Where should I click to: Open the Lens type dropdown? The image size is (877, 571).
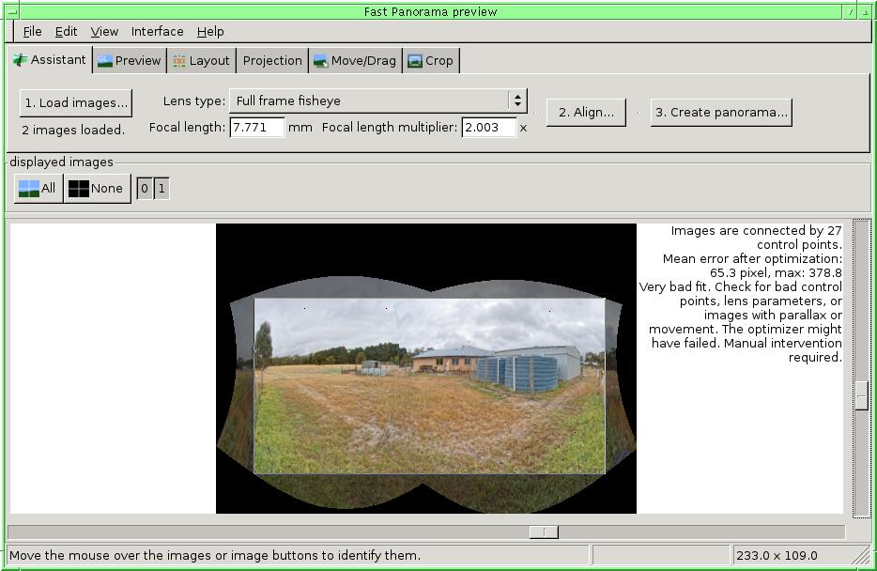(516, 100)
